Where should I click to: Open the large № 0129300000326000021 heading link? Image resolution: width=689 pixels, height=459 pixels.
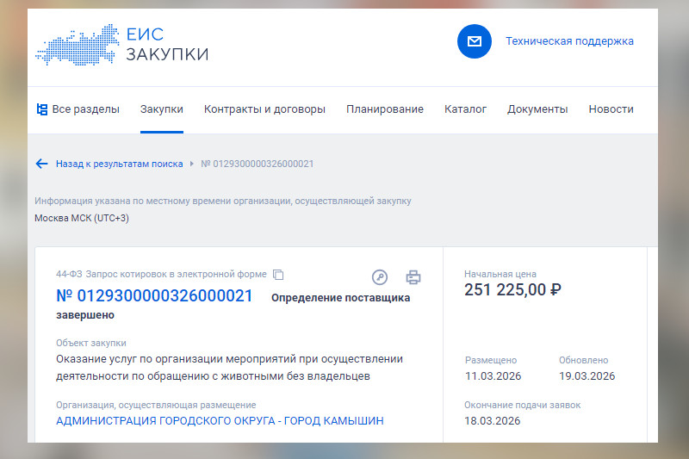pos(154,296)
